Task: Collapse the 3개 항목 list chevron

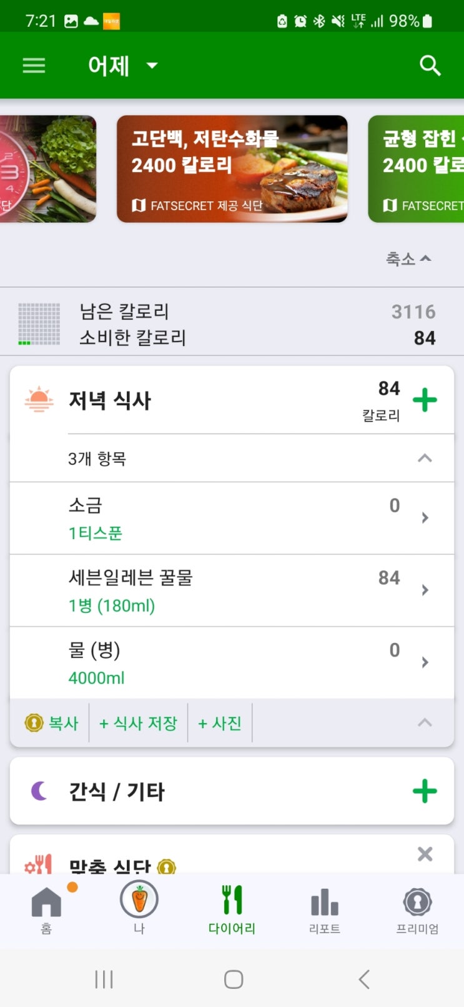Action: [x=425, y=458]
